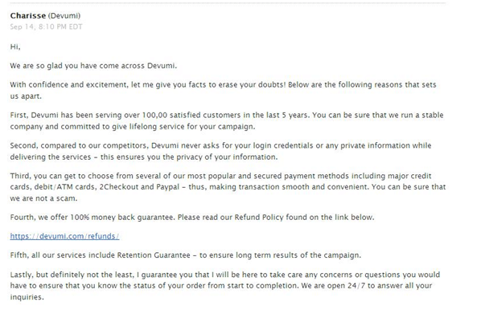Click the word 'Paypal' in the third paragraph
Screen dimensions: 477x326
pyautogui.click(x=168, y=187)
